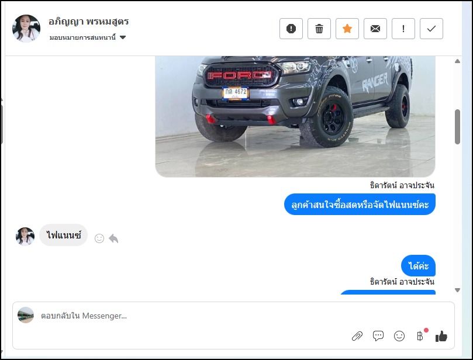Viewport: 473px width, 360px height.
Task: Click scrollbar down arrow in chat
Action: point(457,290)
